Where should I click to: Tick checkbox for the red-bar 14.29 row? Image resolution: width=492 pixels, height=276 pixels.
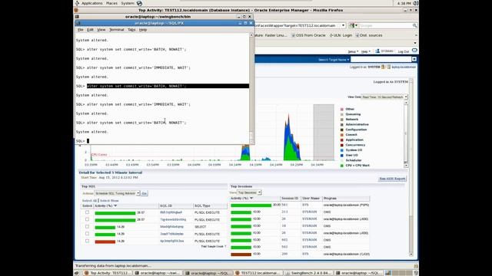[x=87, y=241]
